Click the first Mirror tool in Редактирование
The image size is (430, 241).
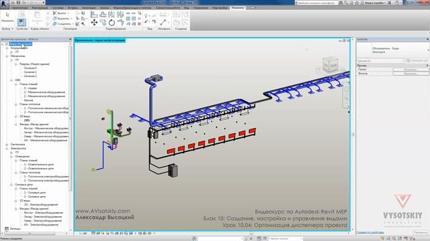(x=112, y=14)
